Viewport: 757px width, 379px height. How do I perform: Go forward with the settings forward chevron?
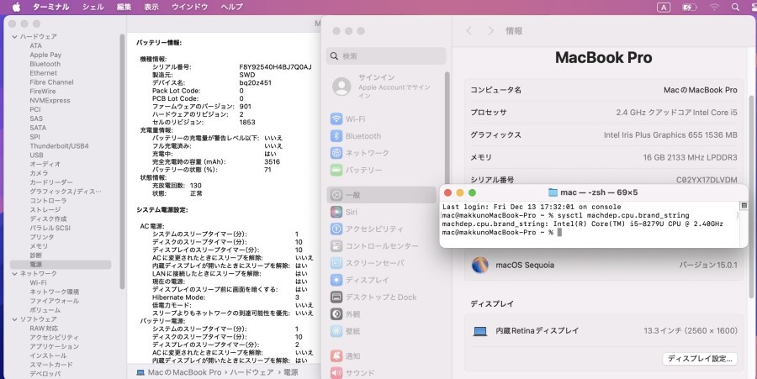click(x=491, y=31)
